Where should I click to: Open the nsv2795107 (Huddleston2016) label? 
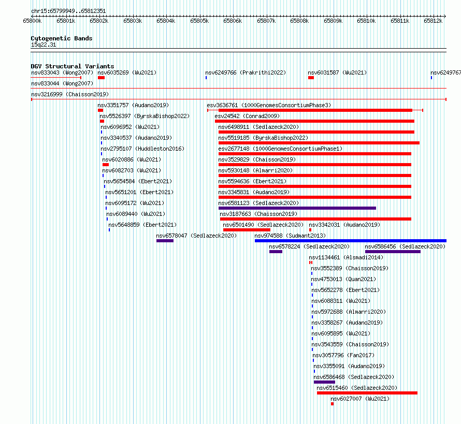pos(142,149)
